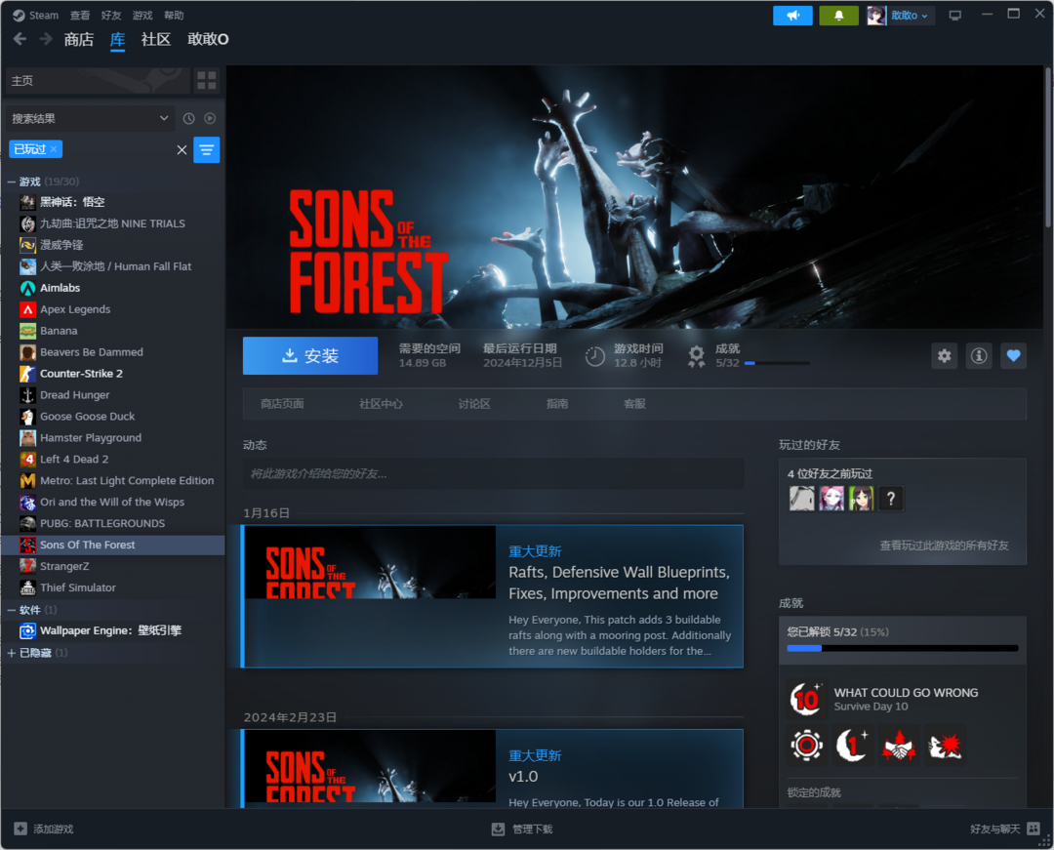Open friends and chat icon
The image size is (1054, 850).
pos(1034,829)
